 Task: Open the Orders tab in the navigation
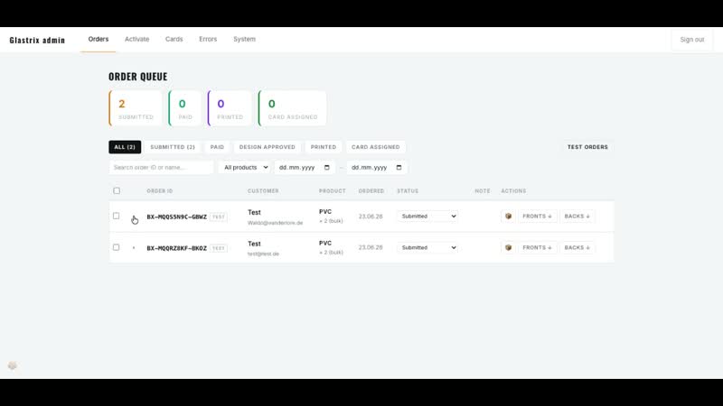(x=99, y=39)
